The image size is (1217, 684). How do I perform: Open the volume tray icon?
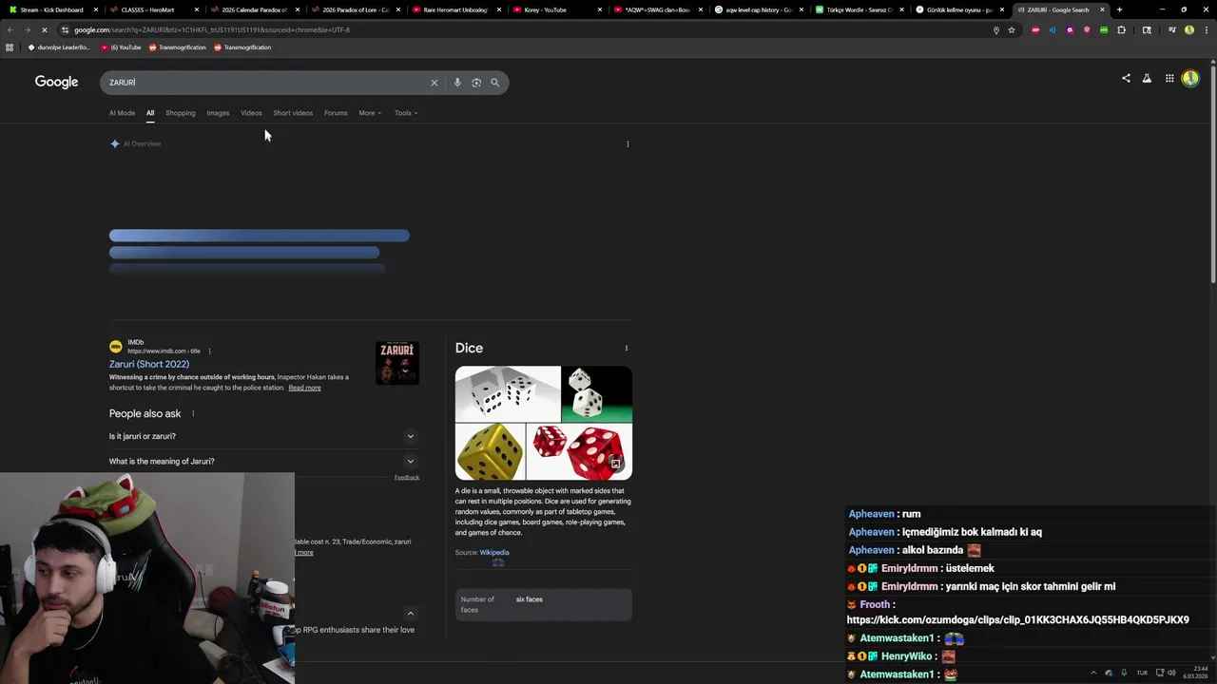[x=1171, y=673]
